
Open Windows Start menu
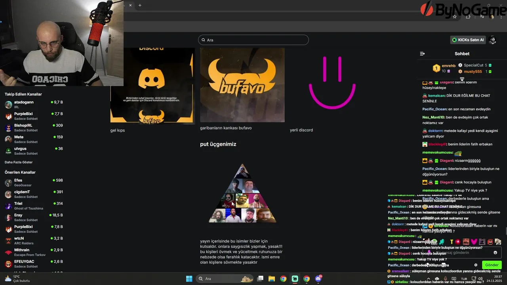[189, 279]
